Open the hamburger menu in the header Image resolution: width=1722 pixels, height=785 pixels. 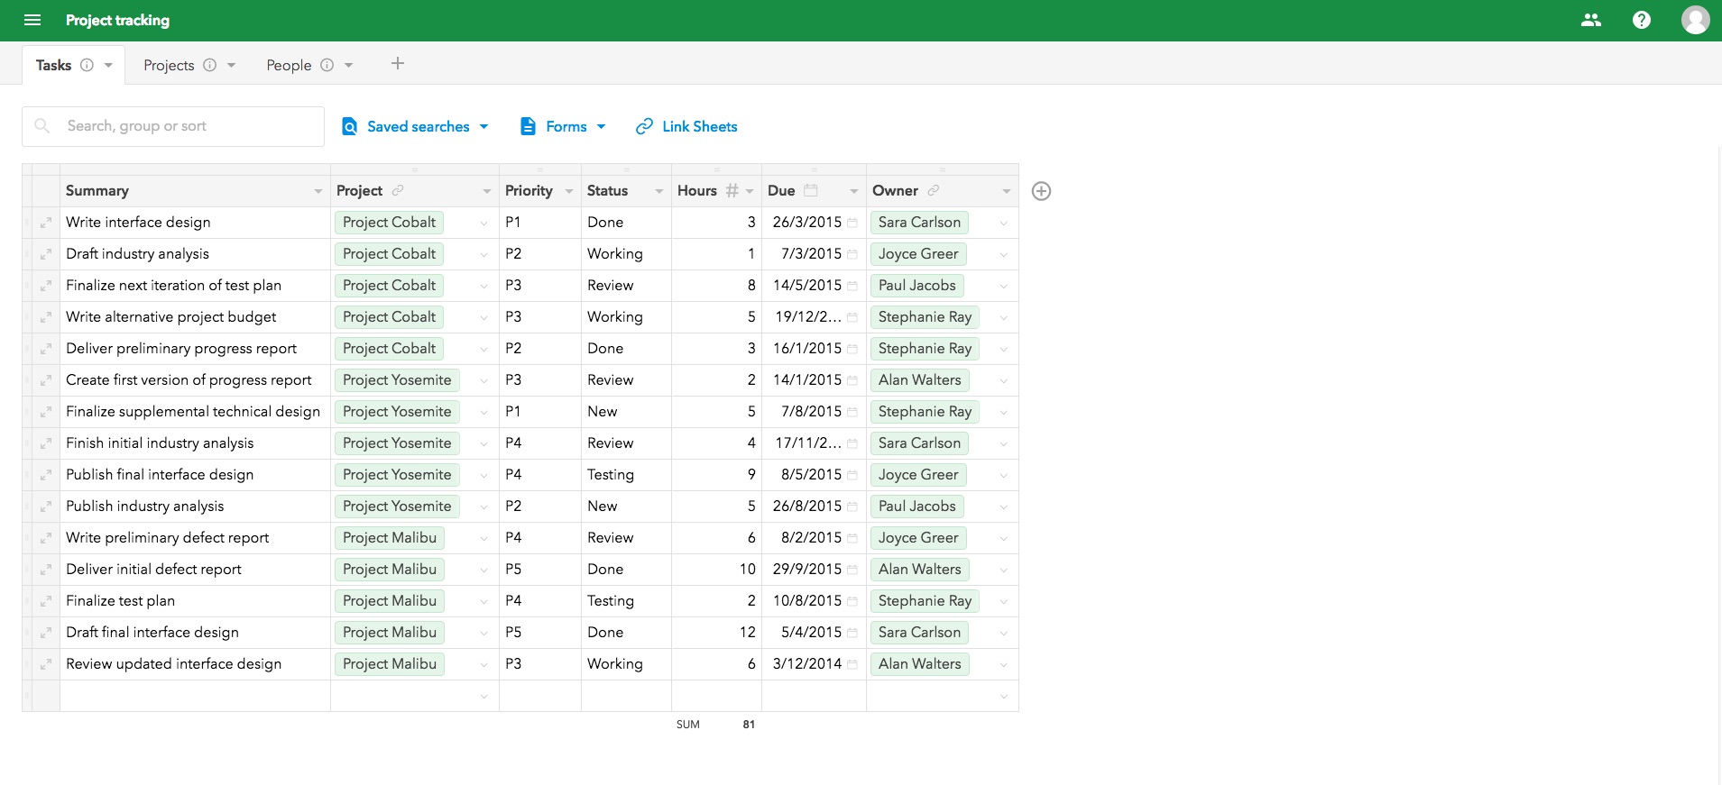[x=32, y=20]
